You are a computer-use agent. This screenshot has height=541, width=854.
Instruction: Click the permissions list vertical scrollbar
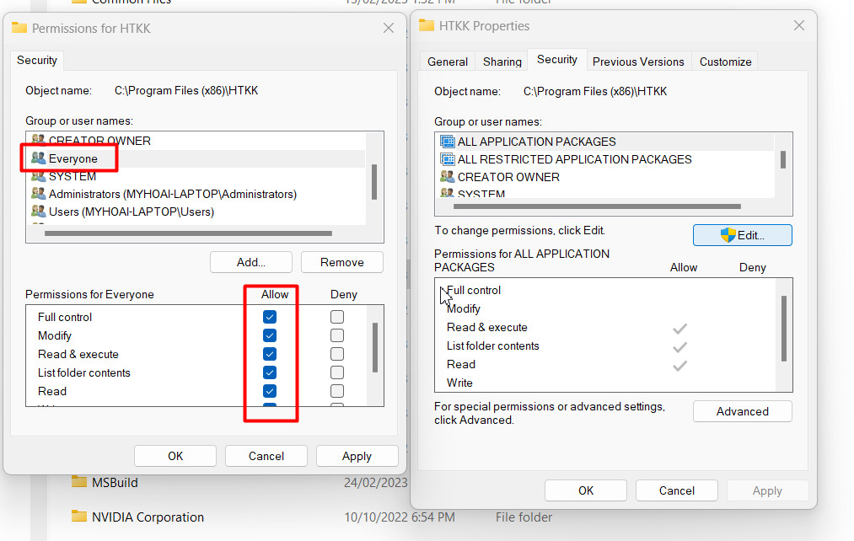click(375, 347)
